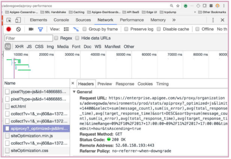Screen dimensions: 231x159
Task: Select siteOptimization.min.js in request list
Action: pos(32,136)
